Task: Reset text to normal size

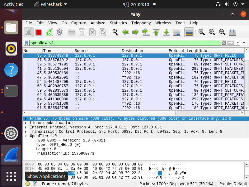Action: click(x=222, y=32)
